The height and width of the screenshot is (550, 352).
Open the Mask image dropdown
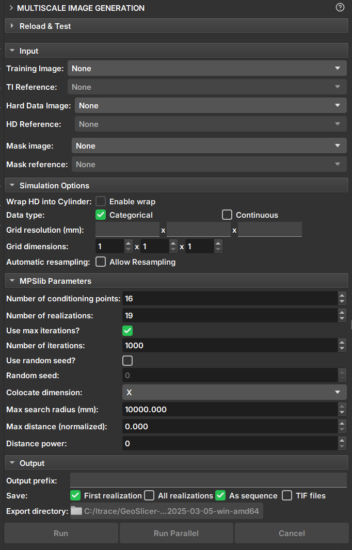tap(209, 146)
